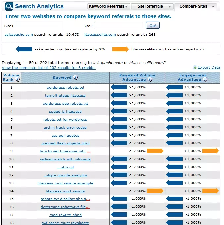Screen dimensions: 224x225
Task: Click info icon next to Volume Rank
Action: 17,80
